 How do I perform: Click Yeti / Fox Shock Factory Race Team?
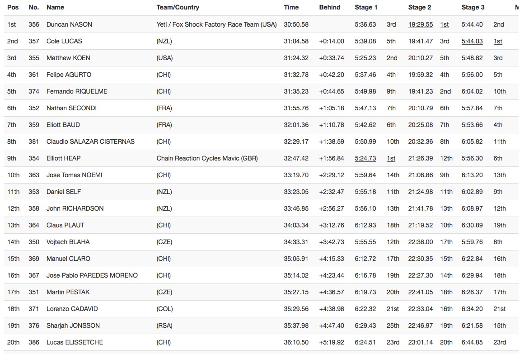pyautogui.click(x=216, y=24)
